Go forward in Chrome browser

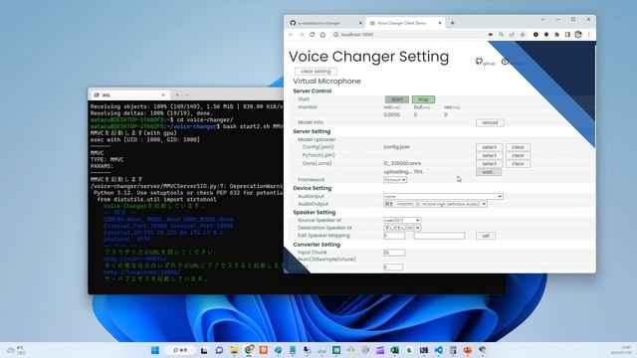[302, 35]
